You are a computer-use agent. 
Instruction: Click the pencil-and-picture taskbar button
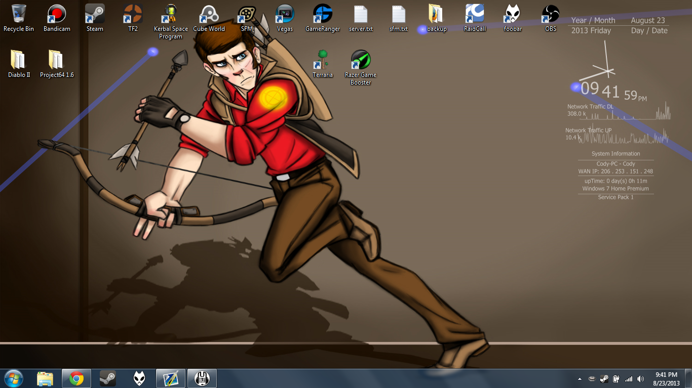click(x=170, y=378)
